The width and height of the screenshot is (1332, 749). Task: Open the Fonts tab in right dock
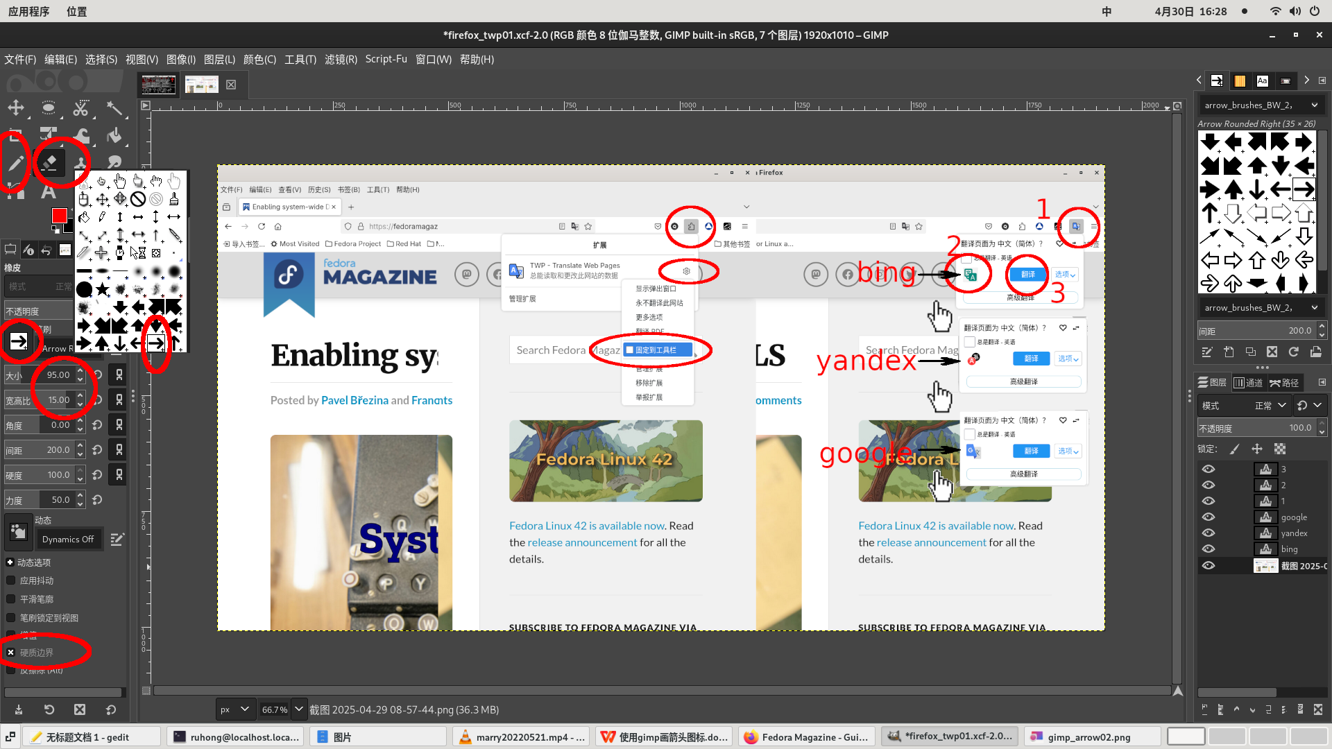[1263, 80]
